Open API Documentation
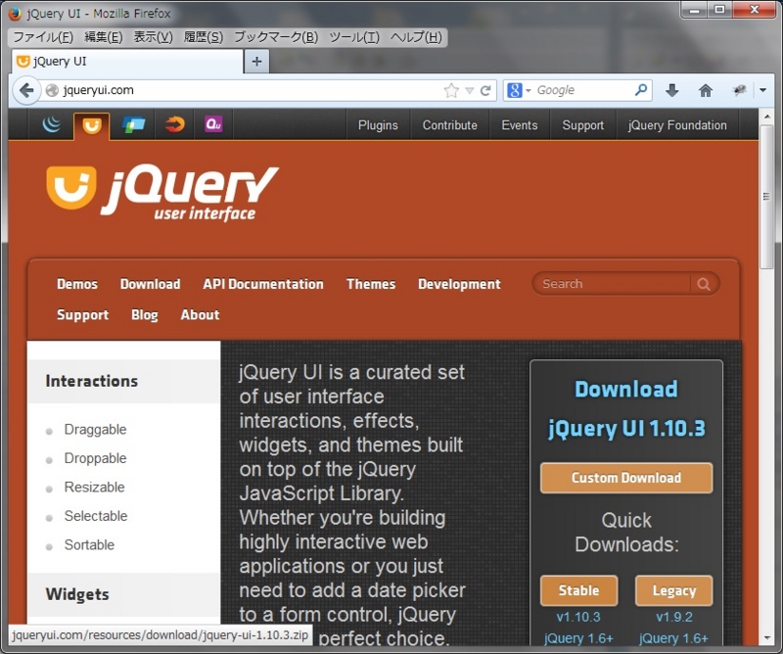 (x=263, y=284)
